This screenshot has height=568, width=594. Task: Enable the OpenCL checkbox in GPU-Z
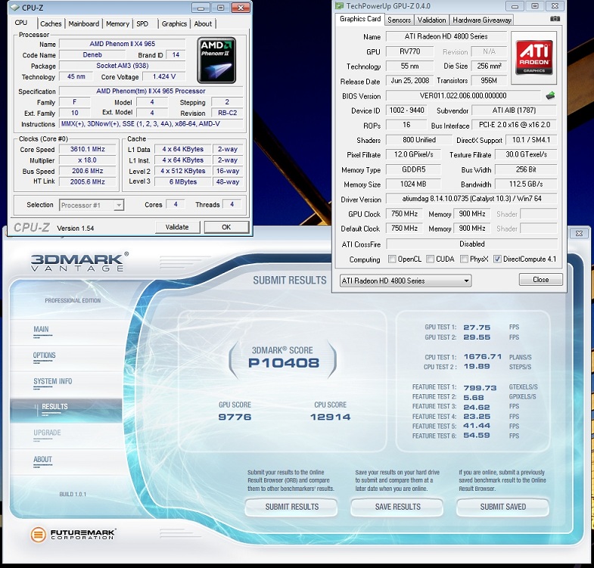[x=392, y=259]
